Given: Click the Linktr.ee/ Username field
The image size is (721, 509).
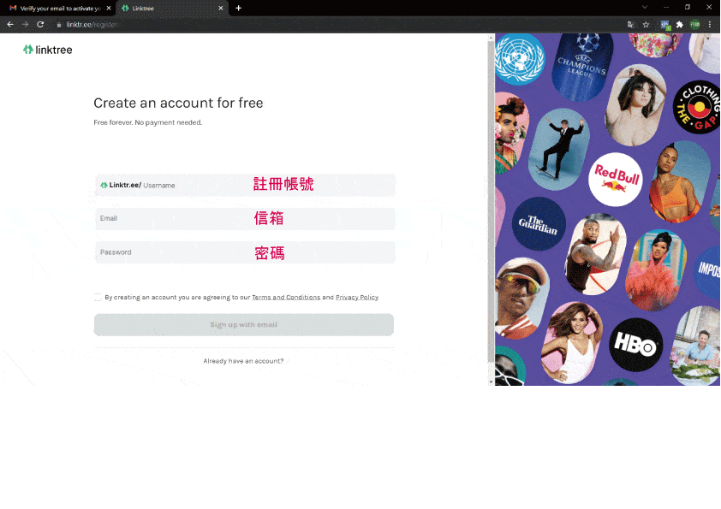Looking at the screenshot, I should point(245,185).
